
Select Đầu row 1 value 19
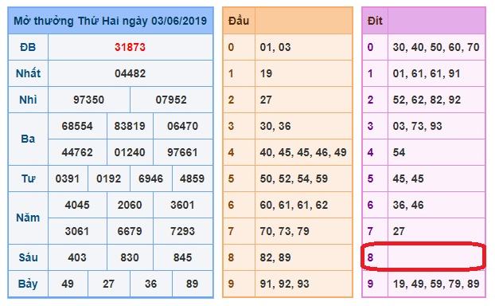pos(266,73)
